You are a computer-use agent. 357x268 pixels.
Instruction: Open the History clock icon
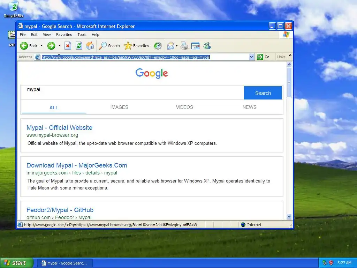157,46
